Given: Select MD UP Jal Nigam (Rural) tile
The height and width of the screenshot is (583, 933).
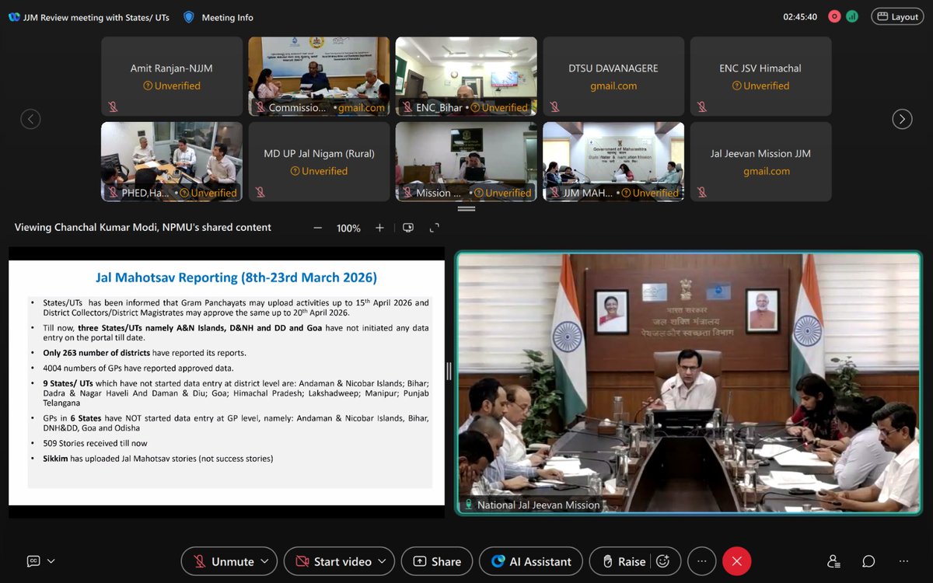Looking at the screenshot, I should point(319,162).
